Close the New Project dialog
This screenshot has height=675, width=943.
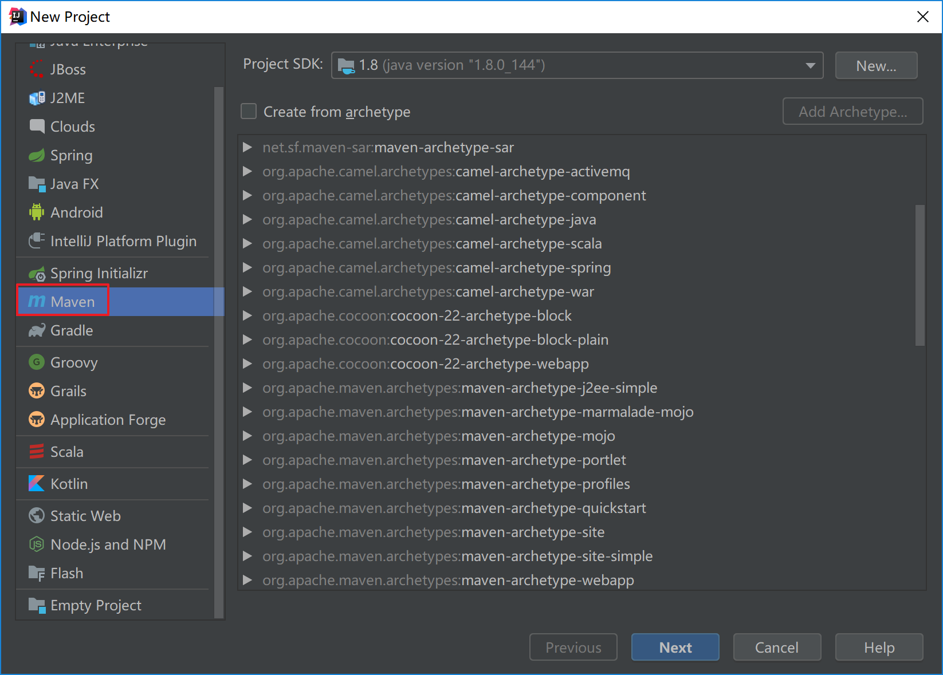click(923, 17)
